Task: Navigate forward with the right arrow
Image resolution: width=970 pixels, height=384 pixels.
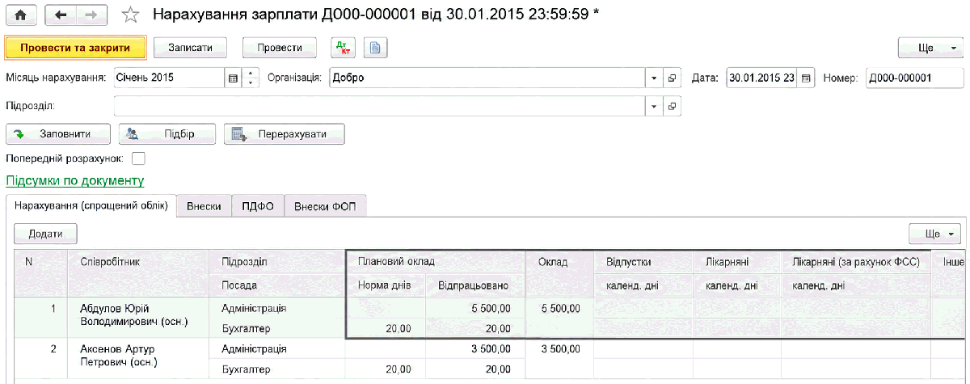Action: click(91, 15)
